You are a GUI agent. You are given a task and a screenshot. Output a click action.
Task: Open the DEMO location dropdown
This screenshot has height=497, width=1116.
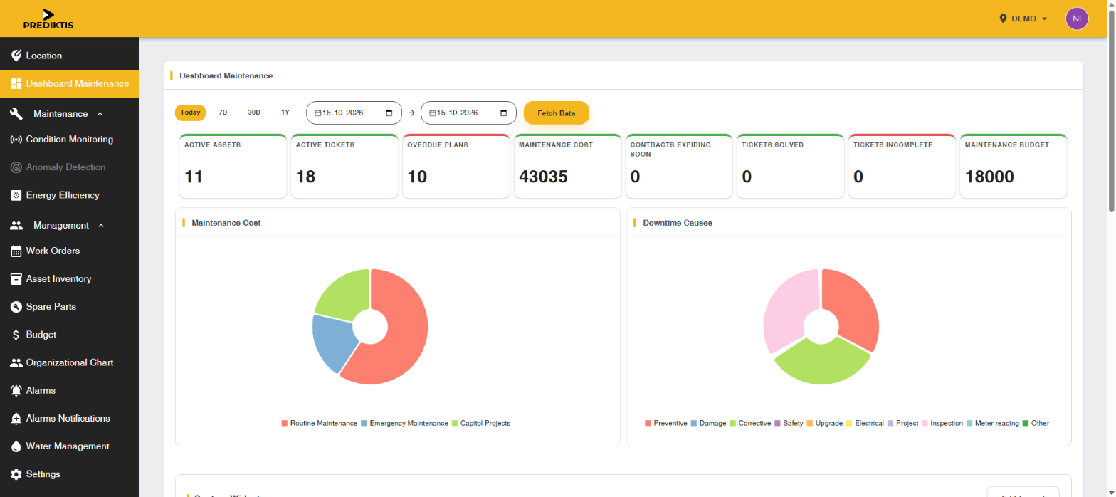coord(1023,19)
